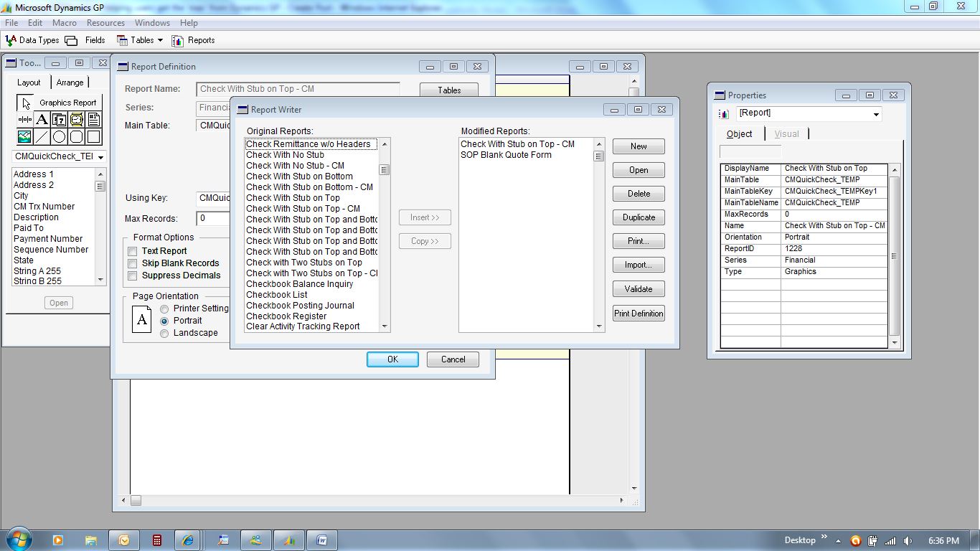Switch to Microsoft Dynamics GP taskbar icon
Screen dimensions: 980x551
[289, 540]
